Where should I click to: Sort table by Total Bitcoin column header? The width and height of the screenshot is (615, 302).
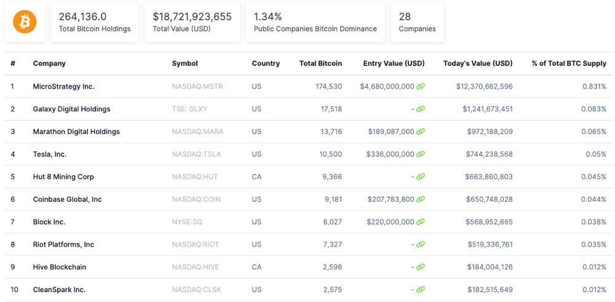pos(320,63)
